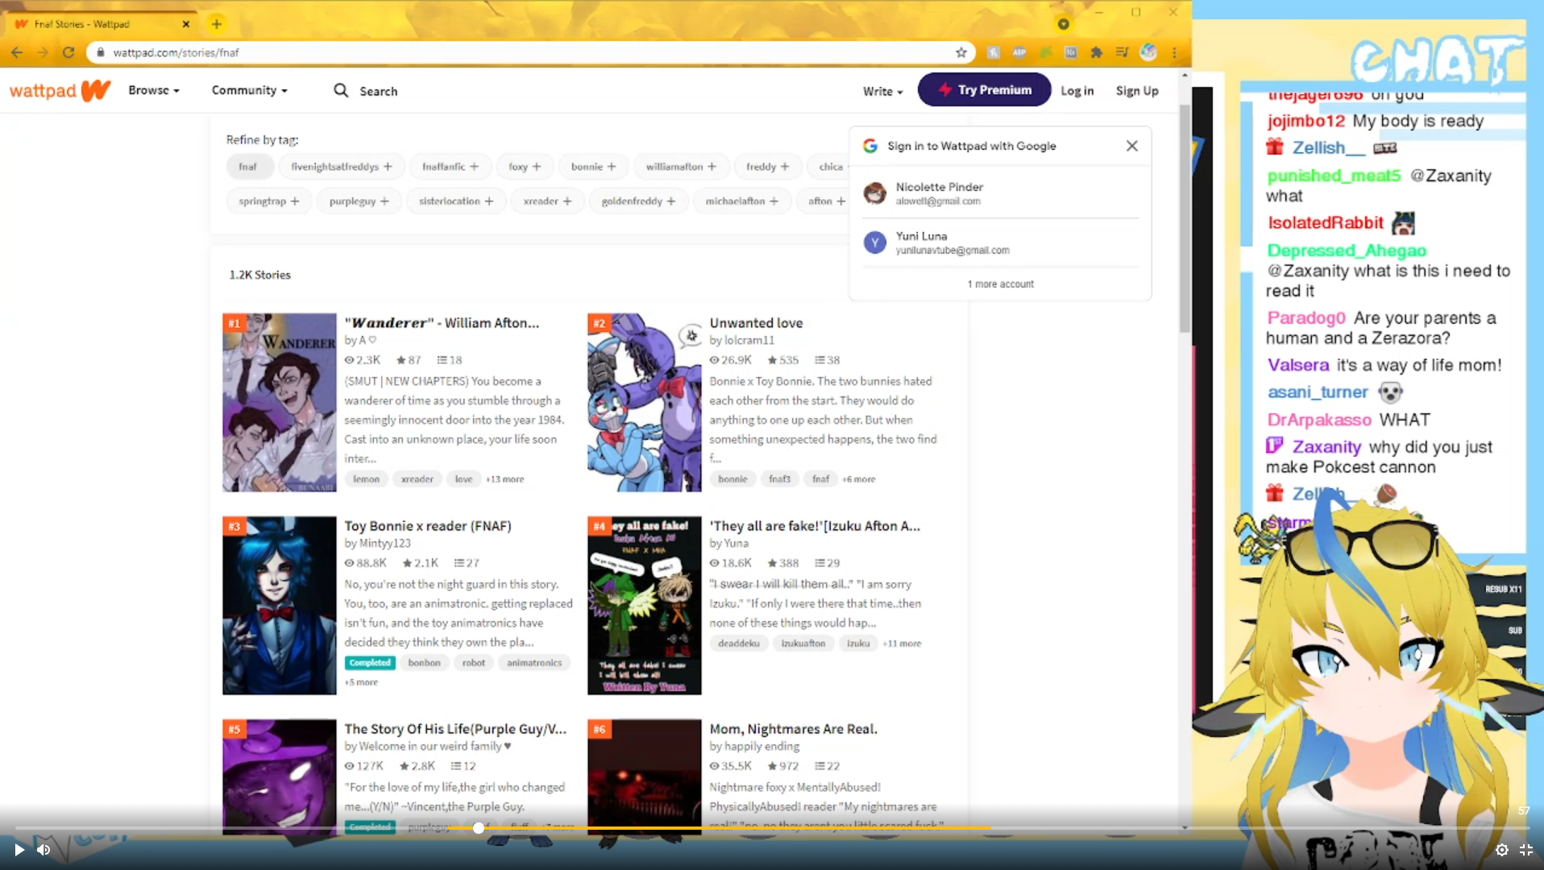The width and height of the screenshot is (1544, 870).
Task: Open the extensions puzzle icon
Action: [x=1096, y=52]
